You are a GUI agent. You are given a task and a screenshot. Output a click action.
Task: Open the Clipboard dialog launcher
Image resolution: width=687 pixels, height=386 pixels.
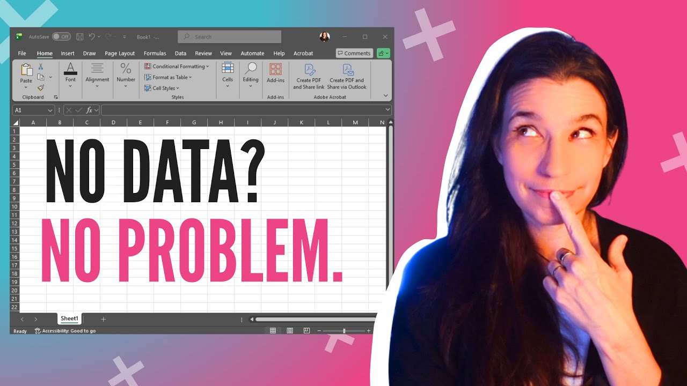tap(55, 97)
